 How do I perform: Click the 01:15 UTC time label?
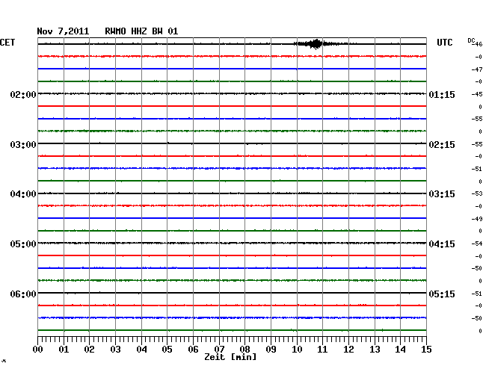point(442,94)
